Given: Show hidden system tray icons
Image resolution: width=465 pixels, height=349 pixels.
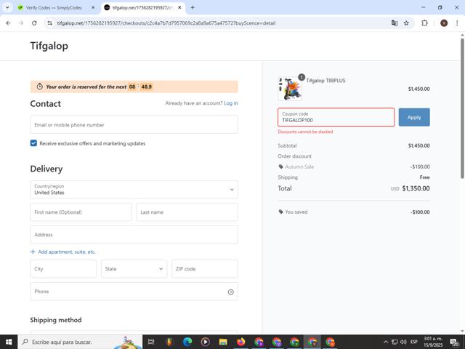Looking at the screenshot, I should (386, 342).
